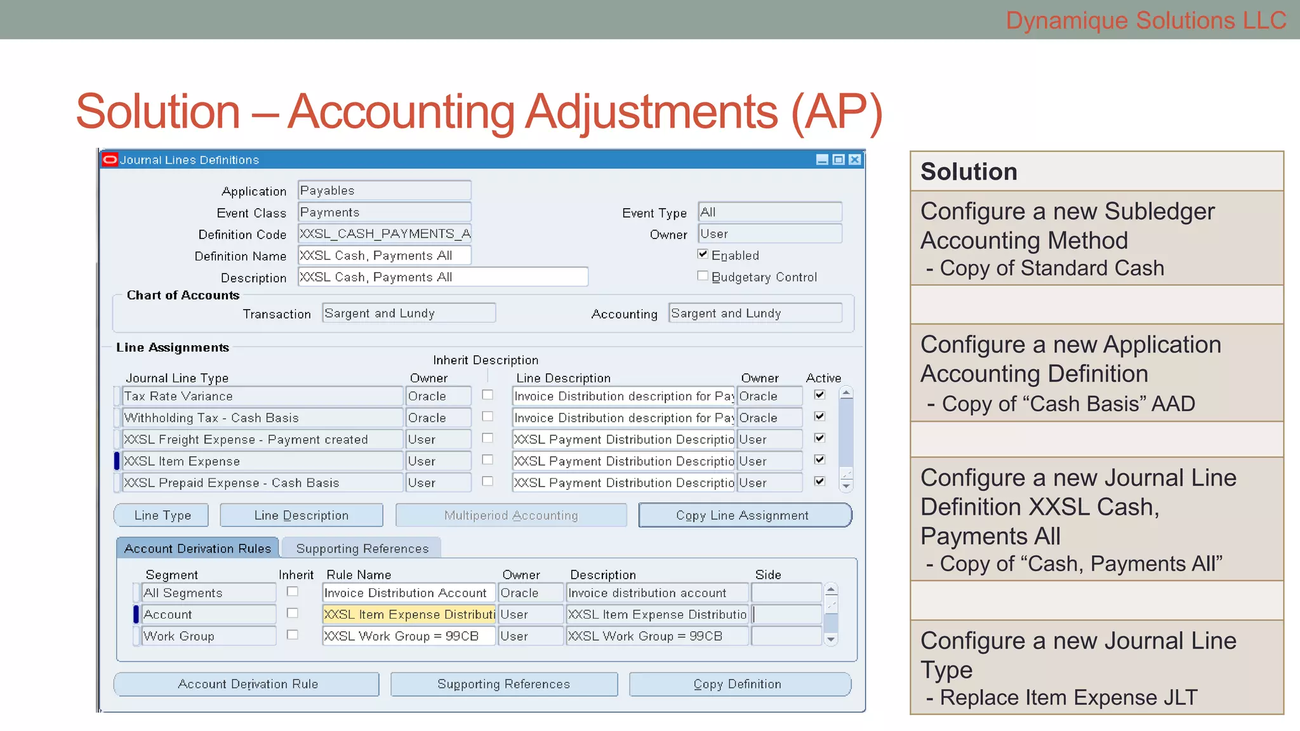This screenshot has height=731, width=1300.
Task: Click the Oracle logo in window title bar
Action: pos(110,159)
